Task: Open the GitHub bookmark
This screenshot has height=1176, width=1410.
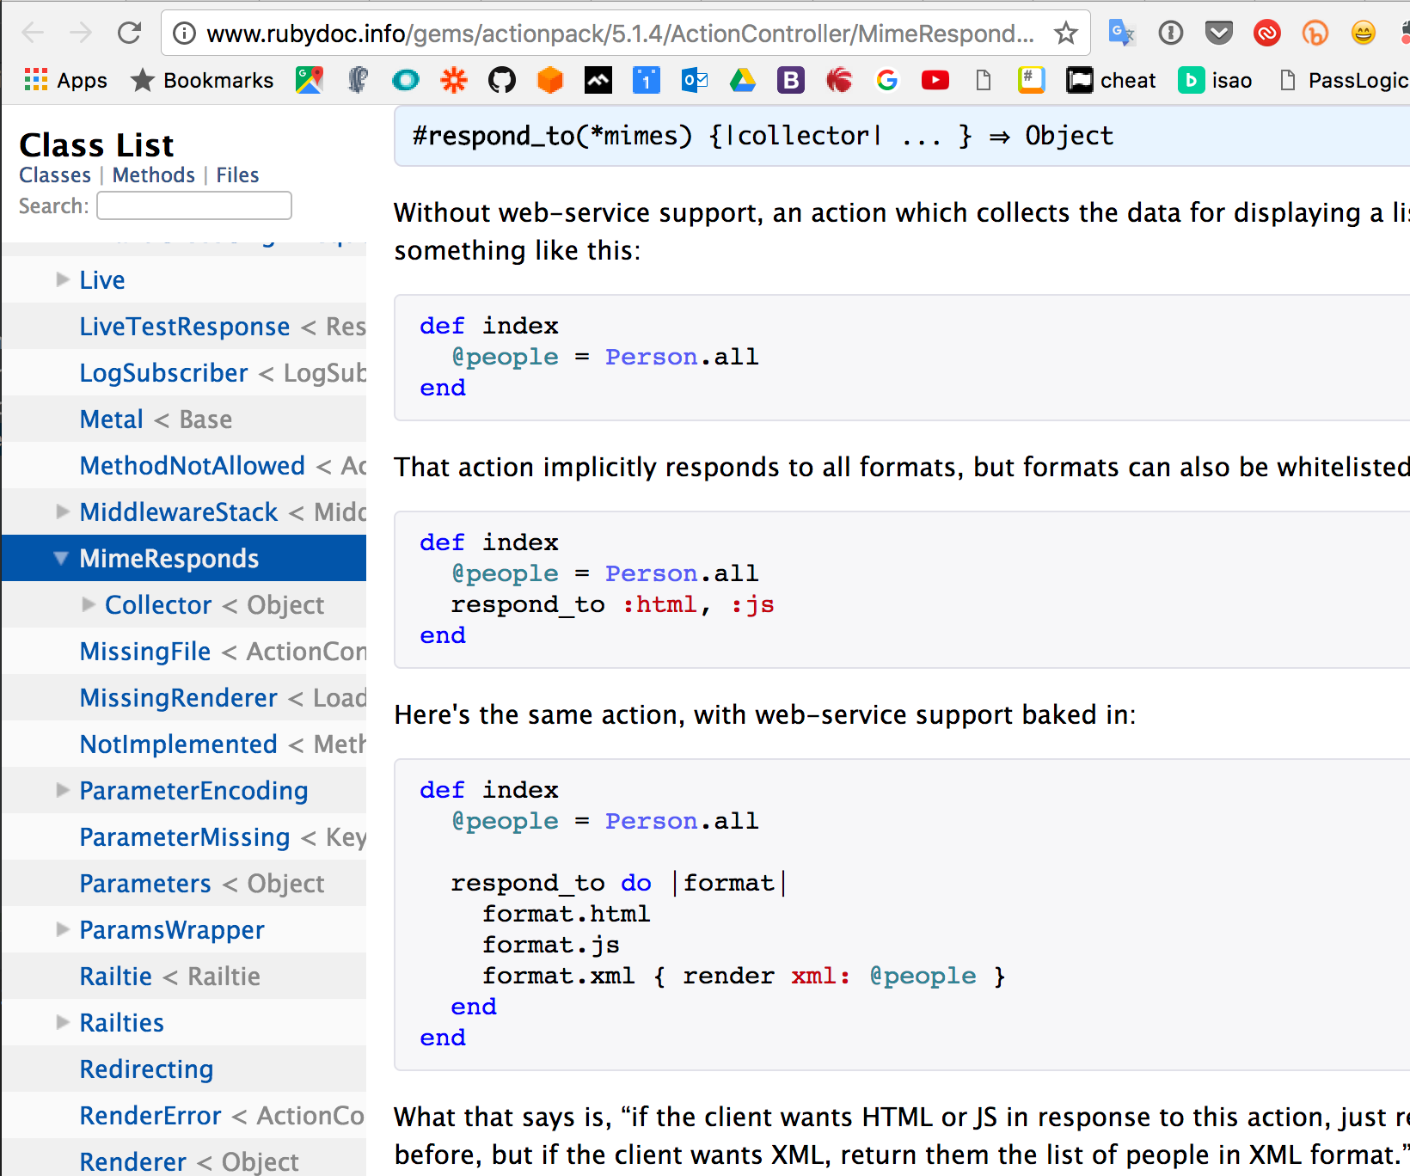Action: click(502, 80)
